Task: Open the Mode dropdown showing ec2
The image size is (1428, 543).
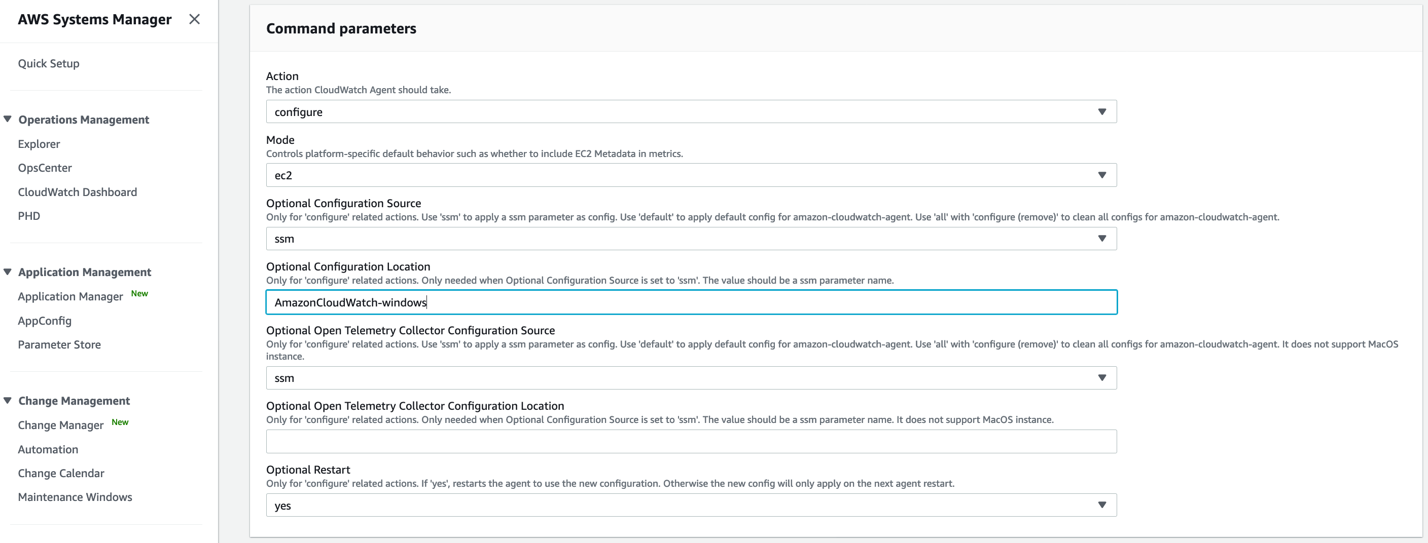Action: [691, 175]
